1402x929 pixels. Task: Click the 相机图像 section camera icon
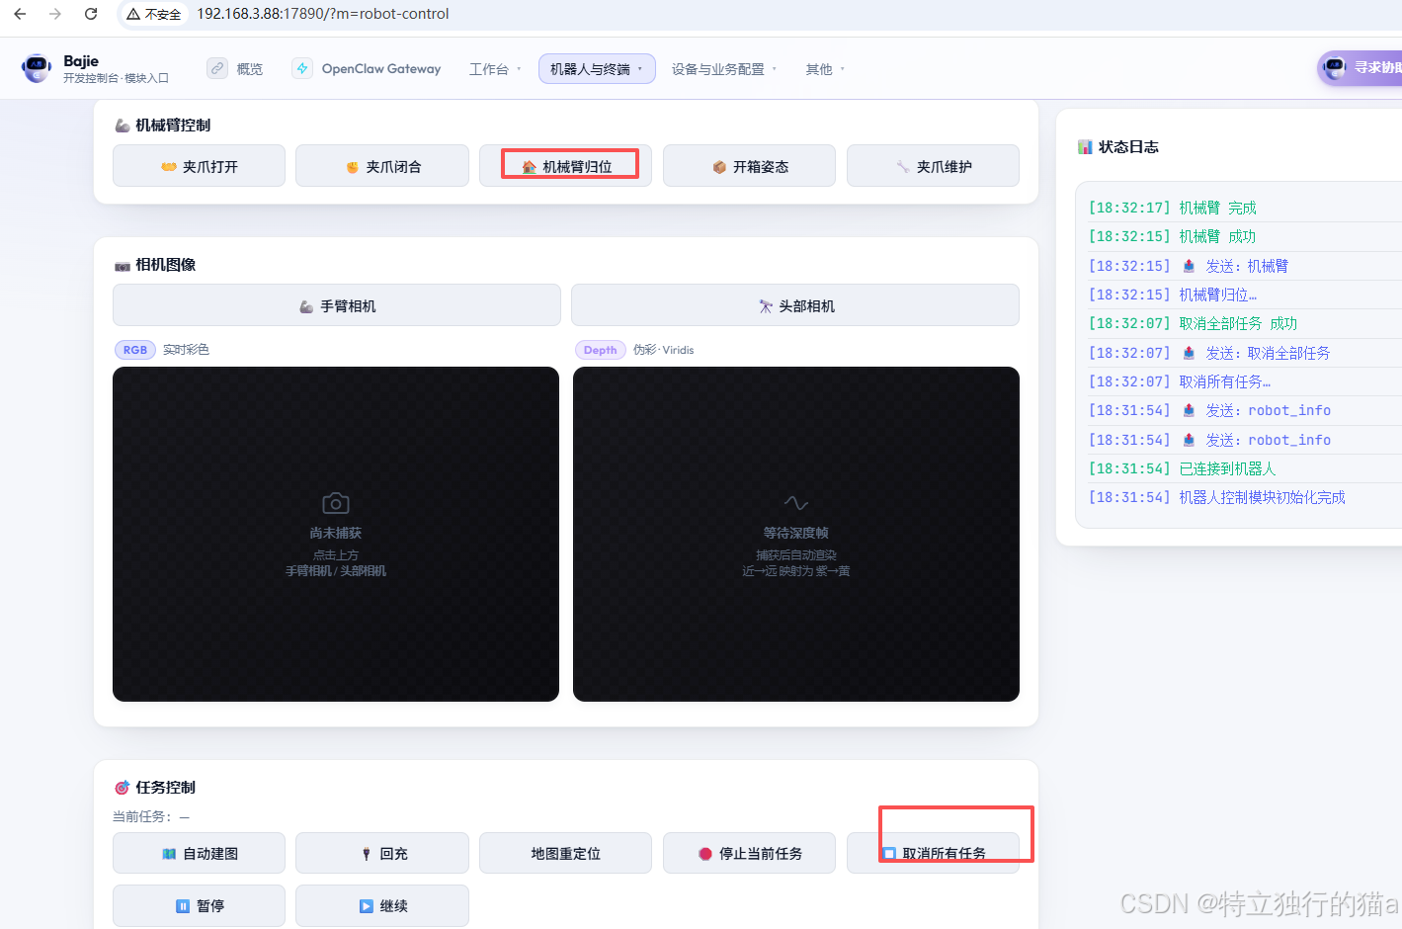pyautogui.click(x=123, y=266)
